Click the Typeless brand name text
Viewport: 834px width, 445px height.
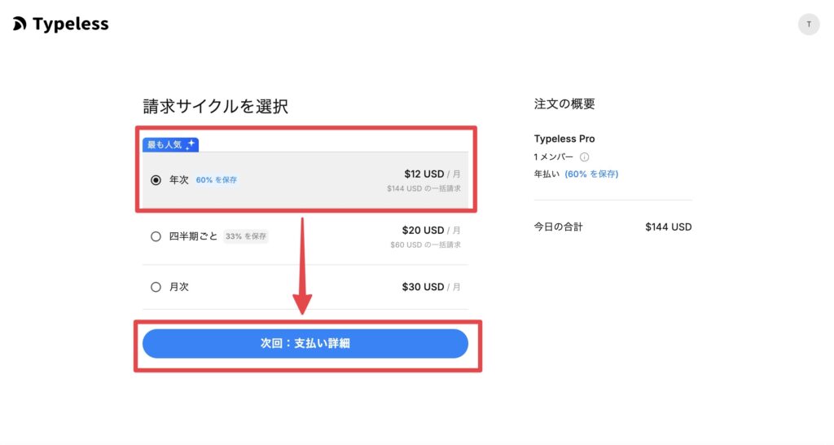tap(71, 24)
